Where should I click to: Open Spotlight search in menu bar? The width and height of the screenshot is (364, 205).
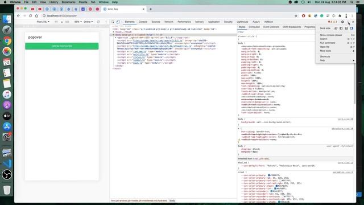(x=352, y=2)
